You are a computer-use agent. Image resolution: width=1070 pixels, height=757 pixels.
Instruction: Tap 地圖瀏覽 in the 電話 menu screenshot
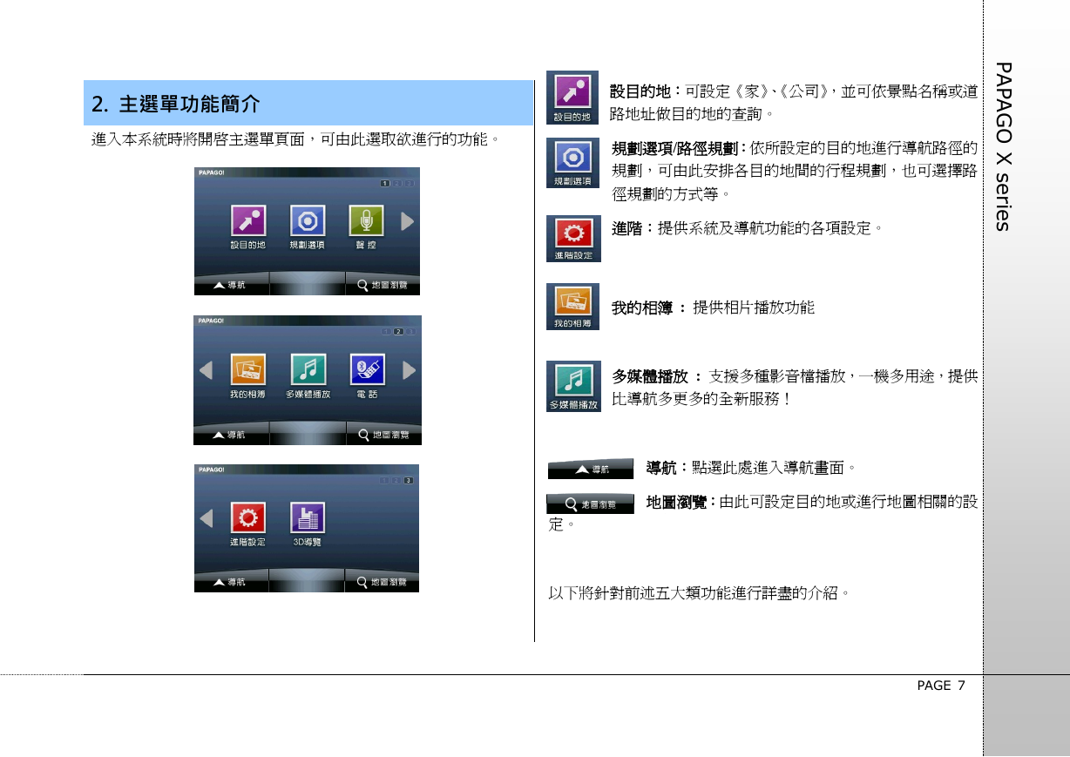point(383,435)
